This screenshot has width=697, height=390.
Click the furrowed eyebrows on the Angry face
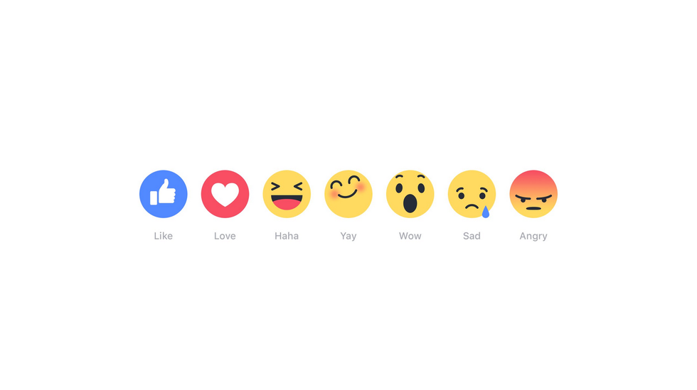[x=533, y=197]
